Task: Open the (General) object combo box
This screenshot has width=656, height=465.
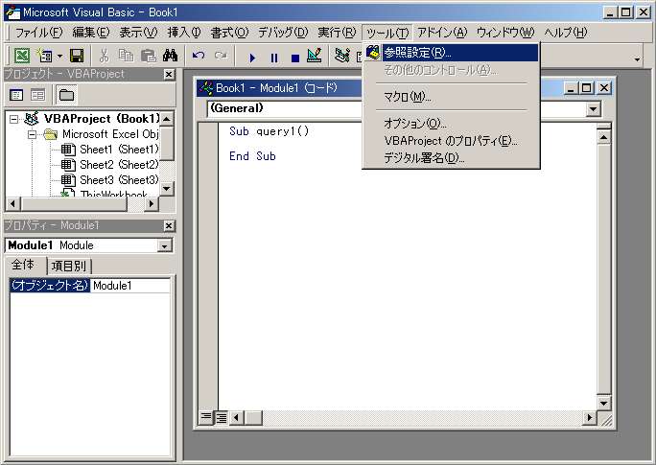Action: tap(285, 108)
